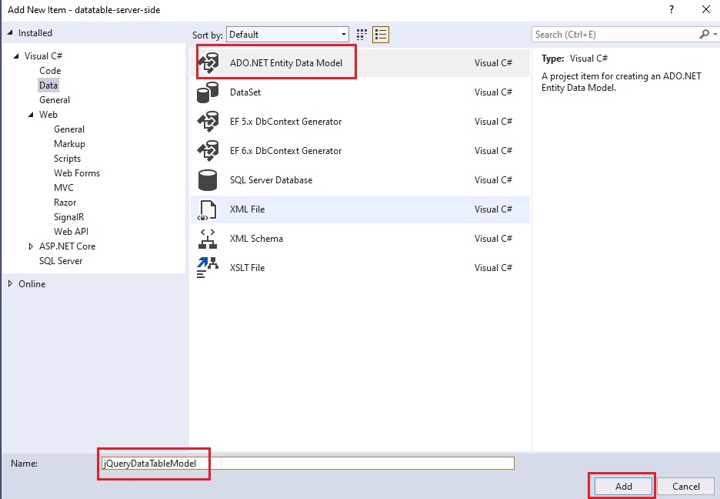Click the EF 5.x DbContext Generator icon
This screenshot has height=499, width=720.
(208, 122)
